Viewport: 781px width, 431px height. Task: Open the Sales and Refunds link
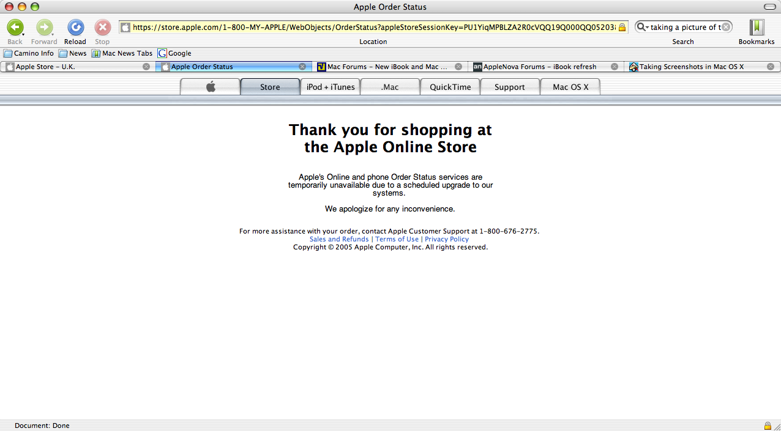coord(339,239)
